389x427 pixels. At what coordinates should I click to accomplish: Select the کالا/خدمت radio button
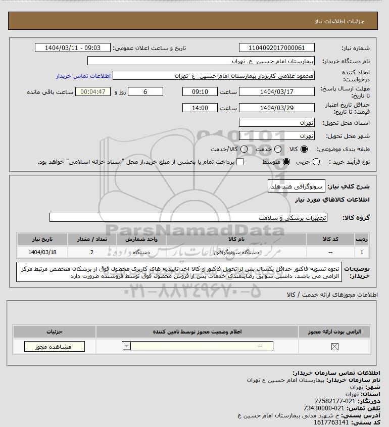tap(244, 149)
